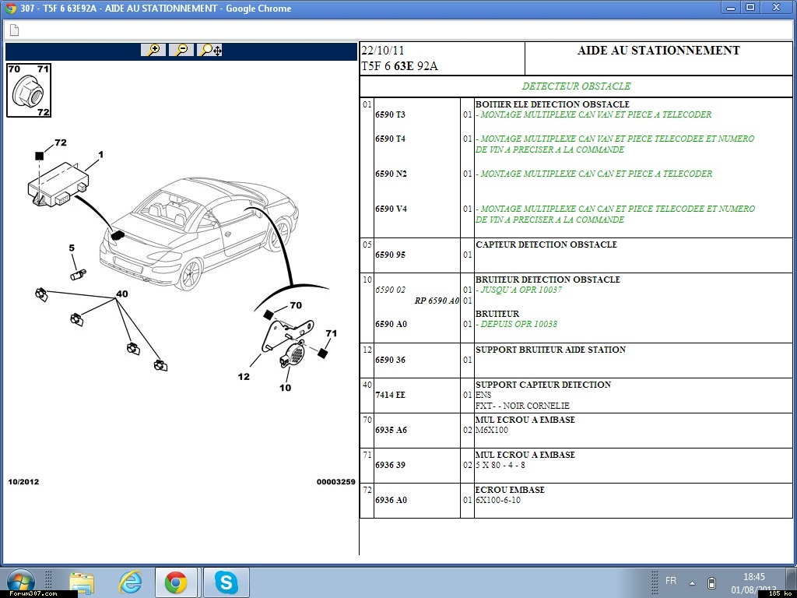Open Internet Explorer from the taskbar
797x598 pixels.
(130, 582)
